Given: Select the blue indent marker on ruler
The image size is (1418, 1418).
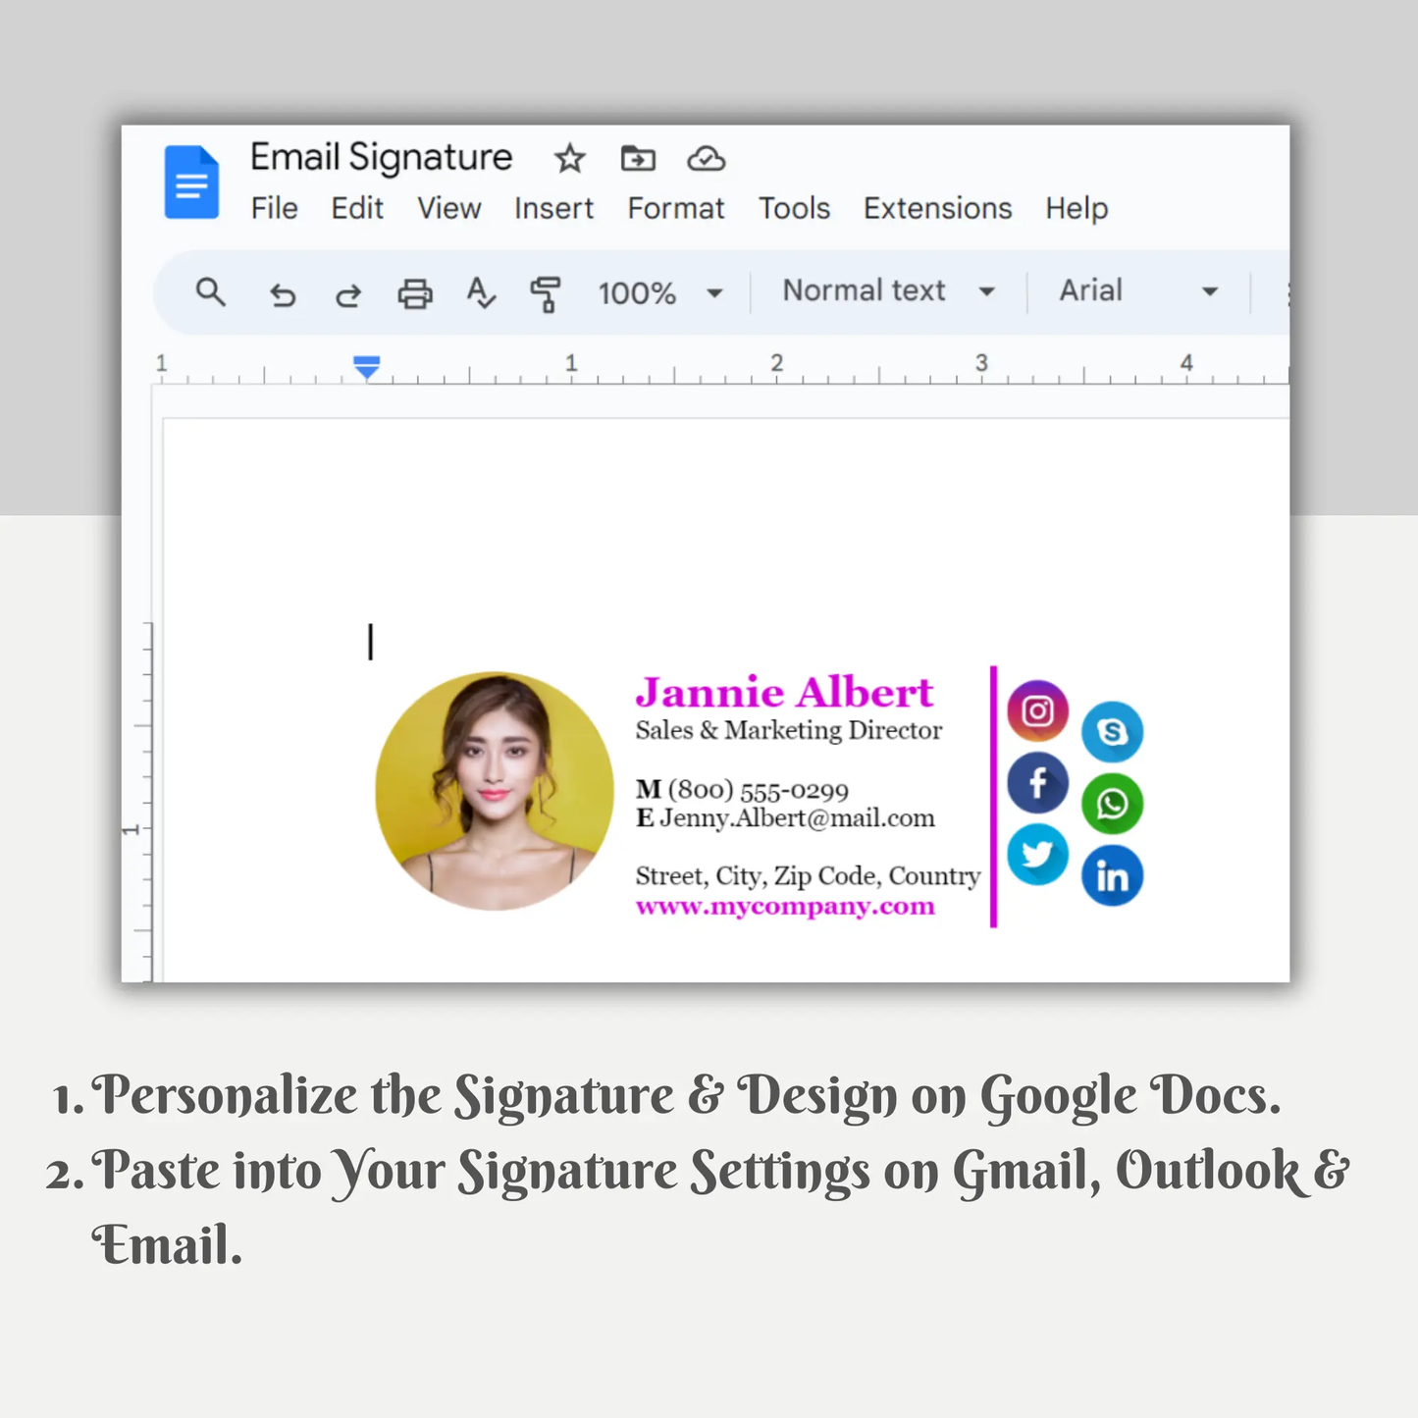Looking at the screenshot, I should coord(366,368).
